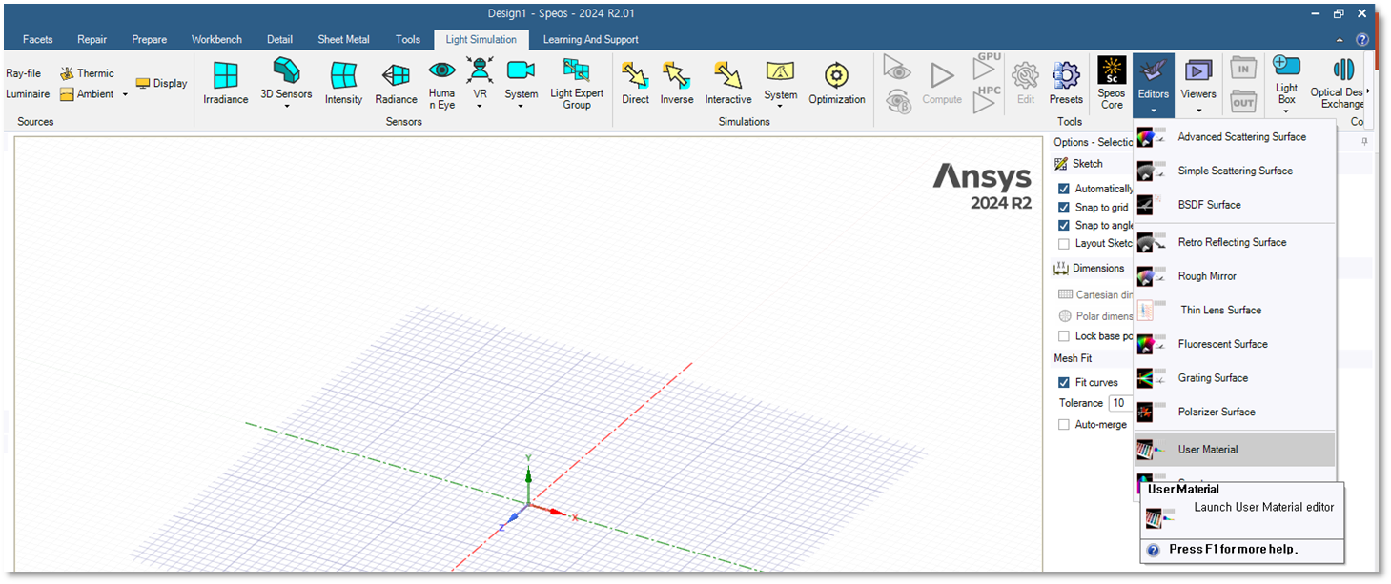The height and width of the screenshot is (584, 1391).
Task: Start an Interactive simulation
Action: (x=728, y=83)
